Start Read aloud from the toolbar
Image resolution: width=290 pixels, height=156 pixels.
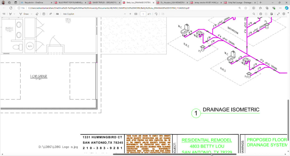point(50,14)
